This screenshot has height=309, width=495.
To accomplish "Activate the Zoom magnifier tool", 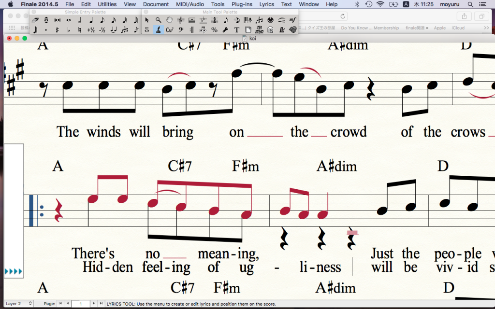I will point(158,20).
